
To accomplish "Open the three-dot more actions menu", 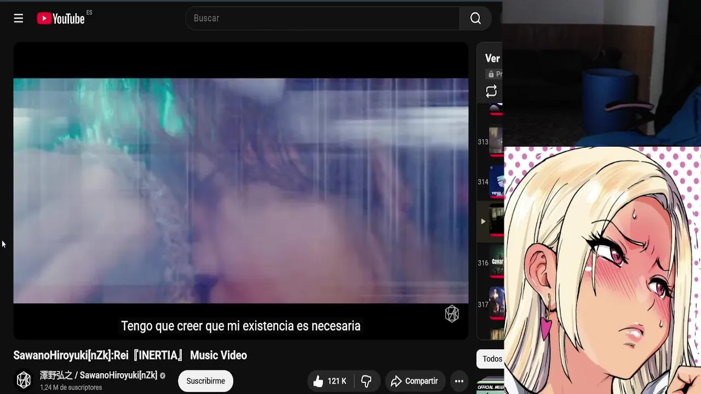I will [459, 381].
